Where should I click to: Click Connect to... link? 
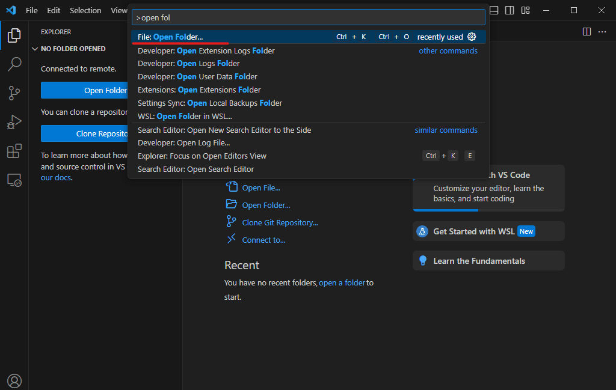point(263,240)
